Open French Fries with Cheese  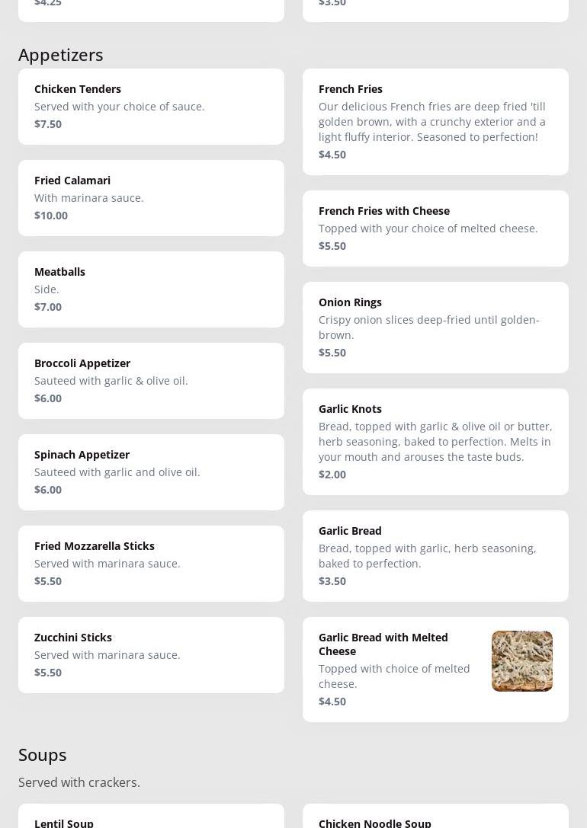pyautogui.click(x=435, y=229)
